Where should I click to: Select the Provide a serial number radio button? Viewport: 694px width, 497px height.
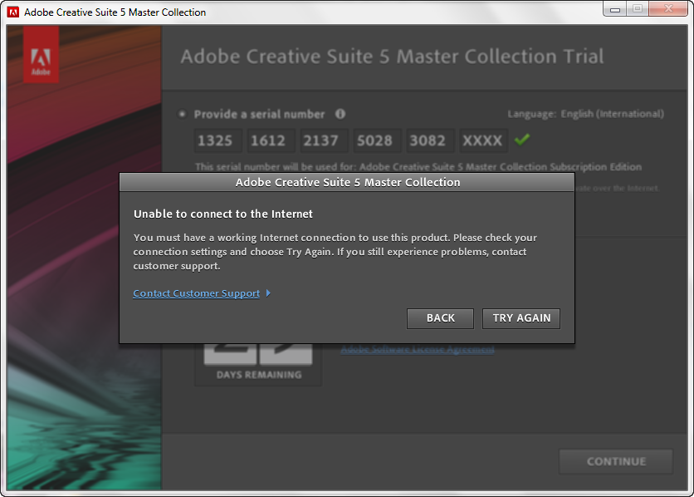(182, 114)
